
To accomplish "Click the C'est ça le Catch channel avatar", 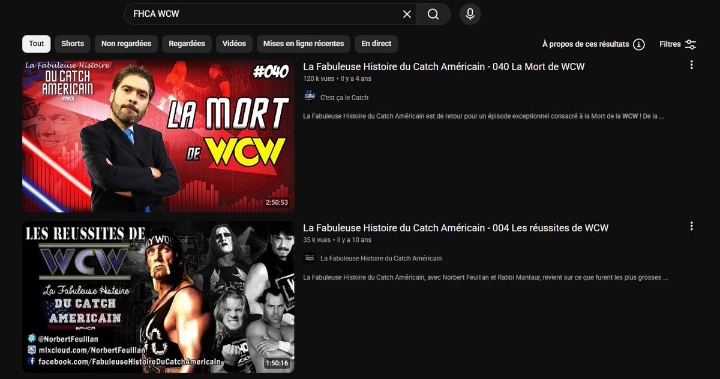I will click(x=310, y=97).
